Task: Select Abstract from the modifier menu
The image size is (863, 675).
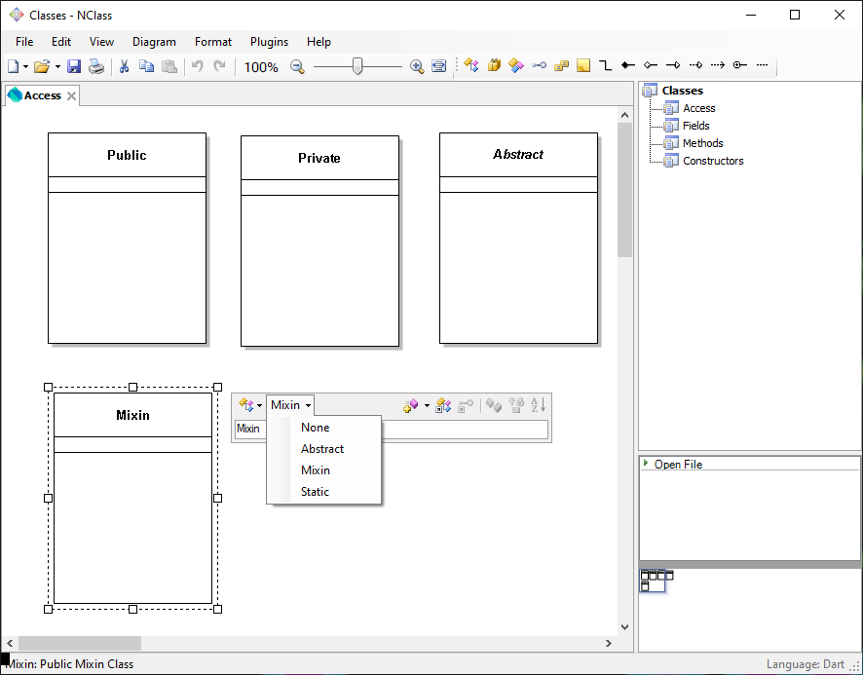Action: 322,448
